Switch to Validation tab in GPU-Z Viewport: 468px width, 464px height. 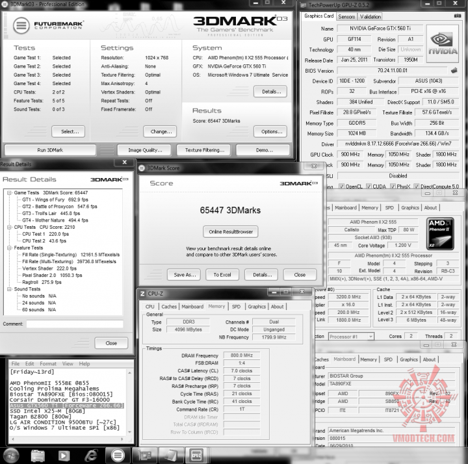pyautogui.click(x=370, y=17)
